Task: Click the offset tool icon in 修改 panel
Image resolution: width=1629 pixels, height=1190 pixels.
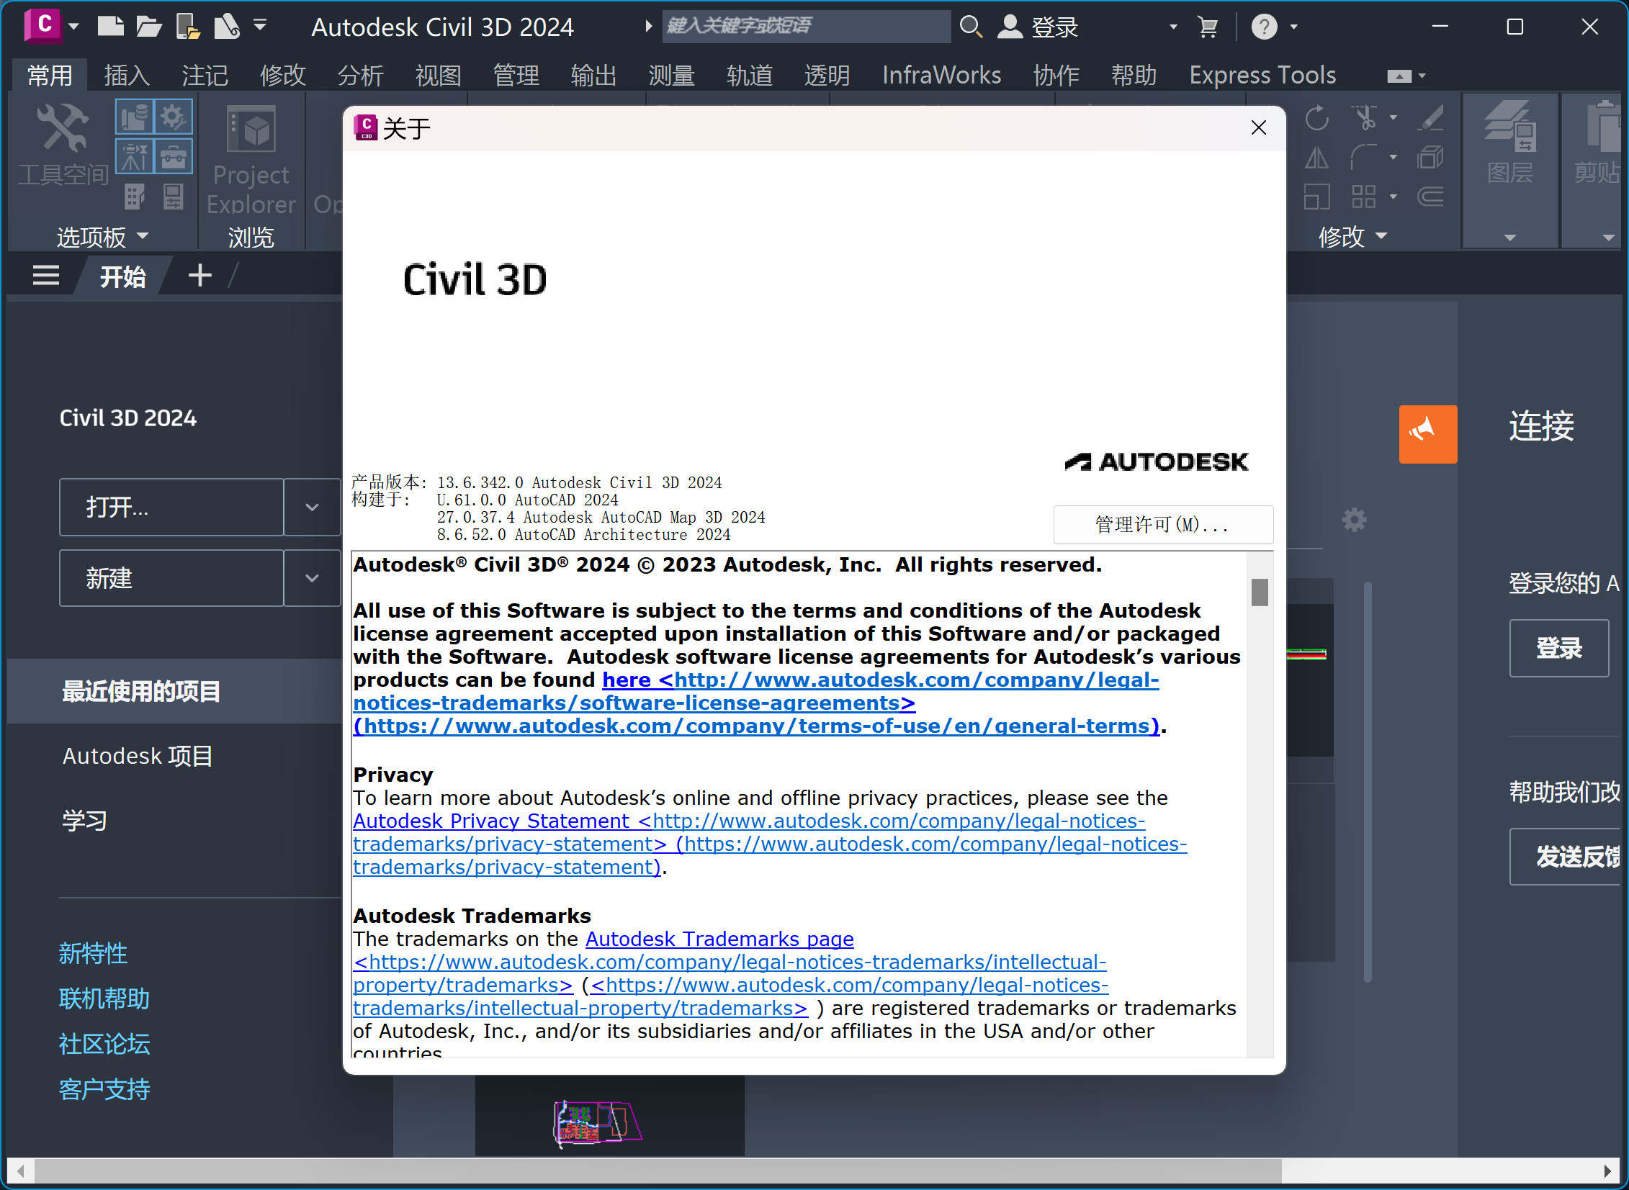Action: coord(1430,196)
